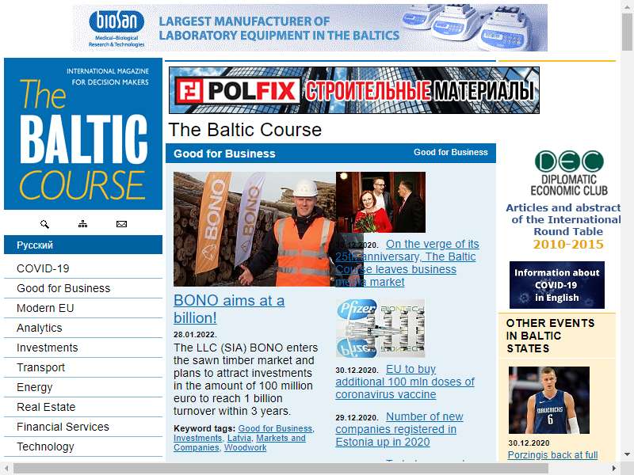Click the horizontal scrollbar left arrow
Screen dimensions: 634x475
[x=6, y=469]
